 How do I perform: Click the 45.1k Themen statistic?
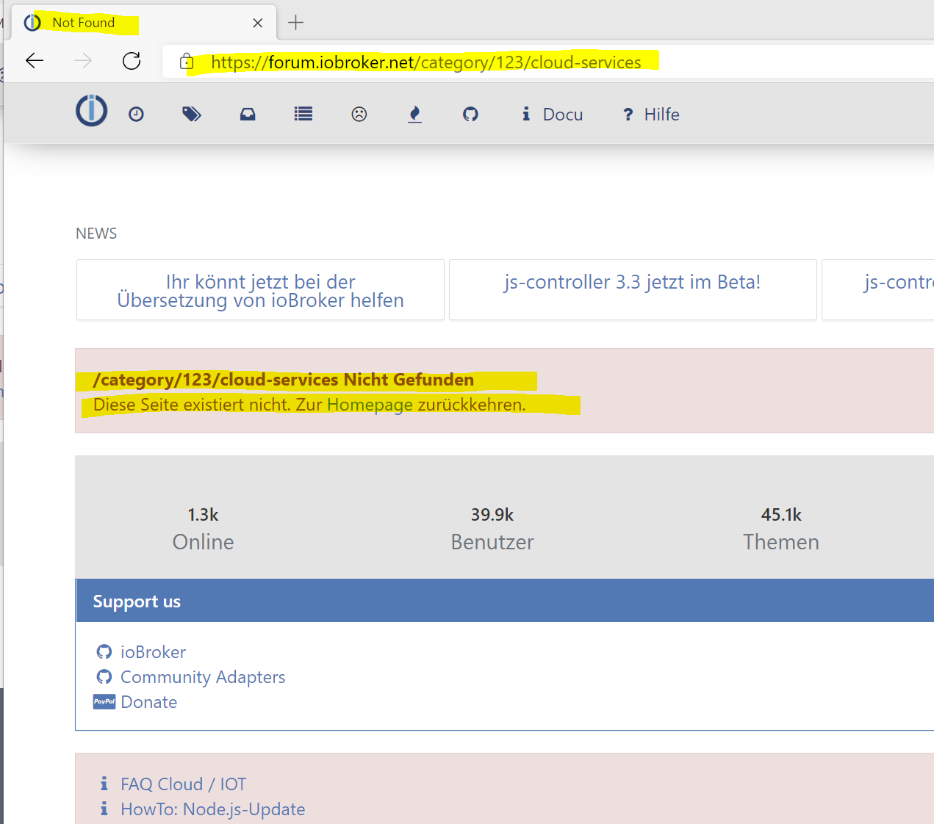pyautogui.click(x=781, y=529)
